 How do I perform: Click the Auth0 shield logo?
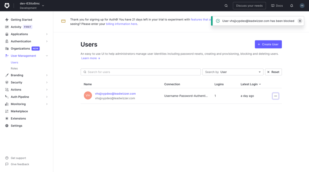7,5
